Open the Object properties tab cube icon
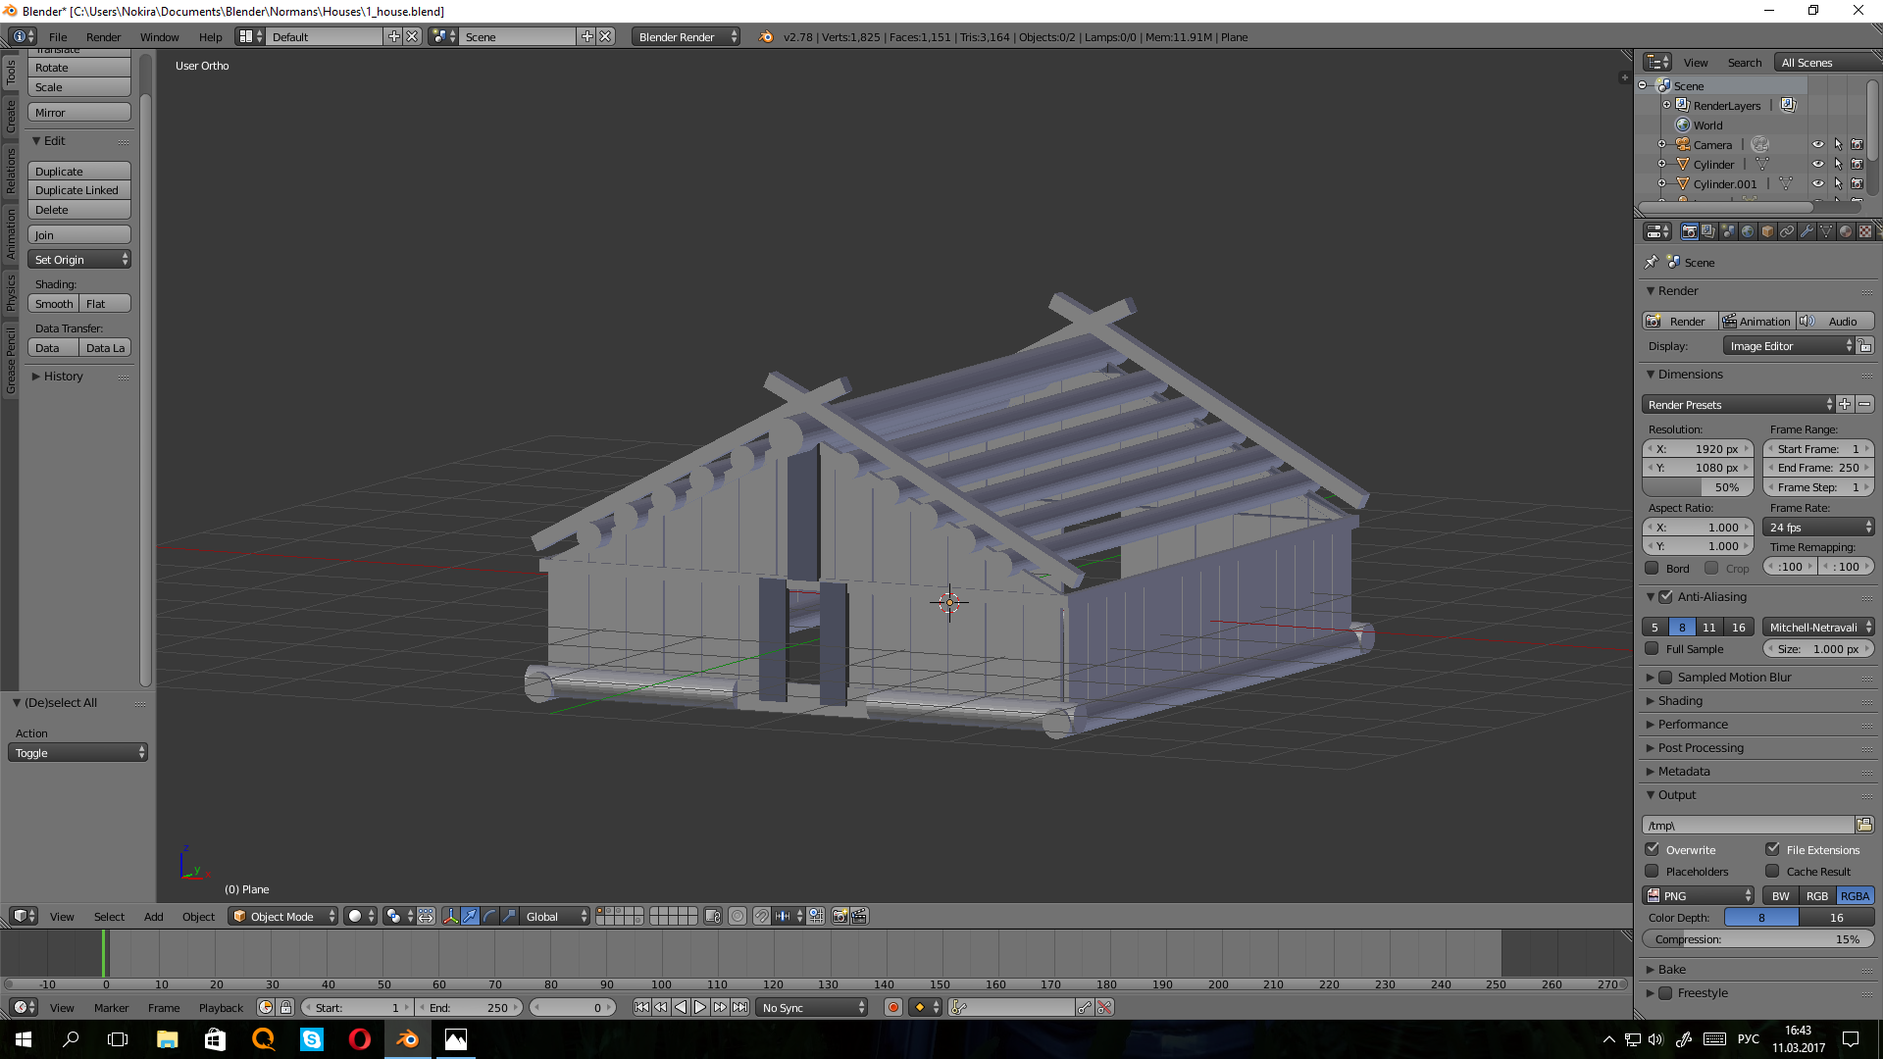The height and width of the screenshot is (1059, 1883). (x=1767, y=231)
